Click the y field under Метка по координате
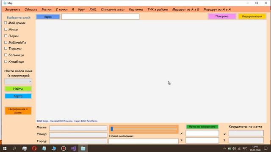The height and width of the screenshot is (152, 271). pyautogui.click(x=202, y=140)
